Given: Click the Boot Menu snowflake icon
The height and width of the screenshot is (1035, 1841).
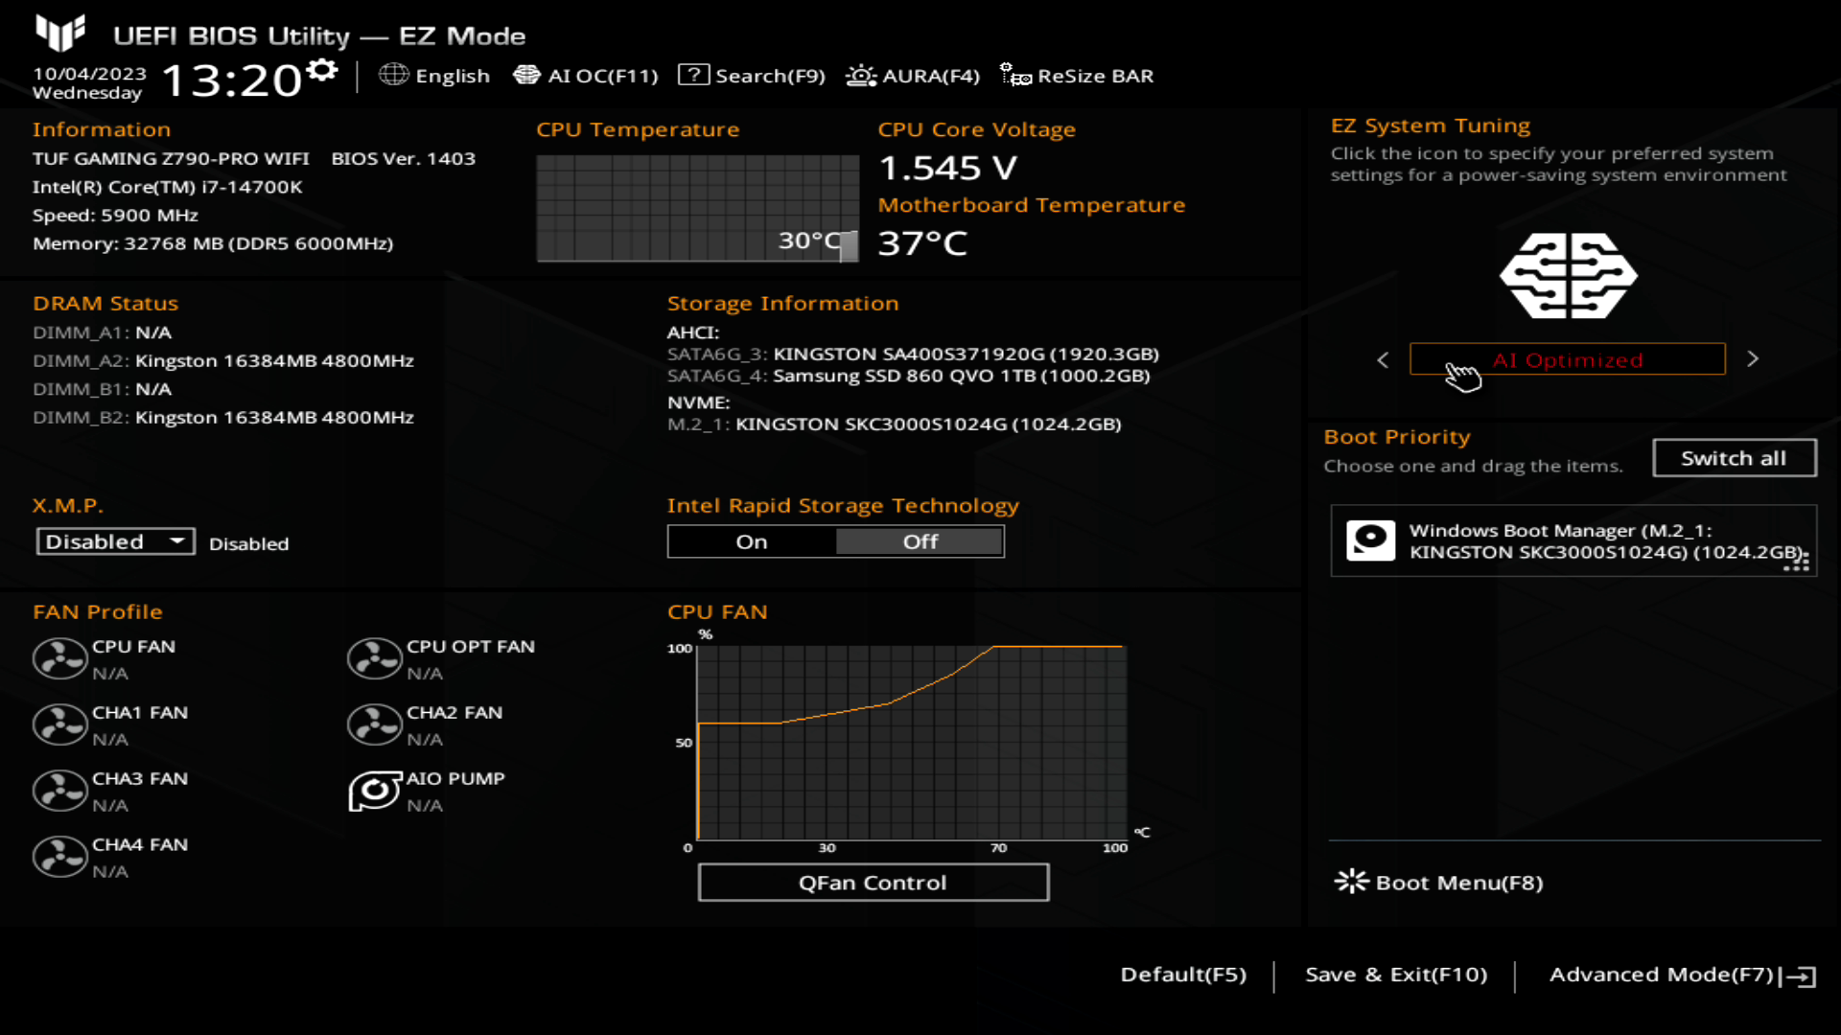Looking at the screenshot, I should (1352, 882).
